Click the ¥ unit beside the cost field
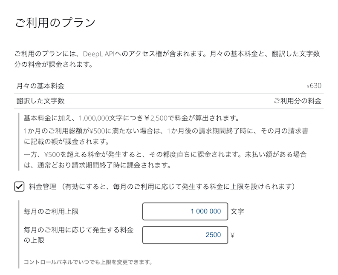The image size is (338, 275). coord(232,235)
